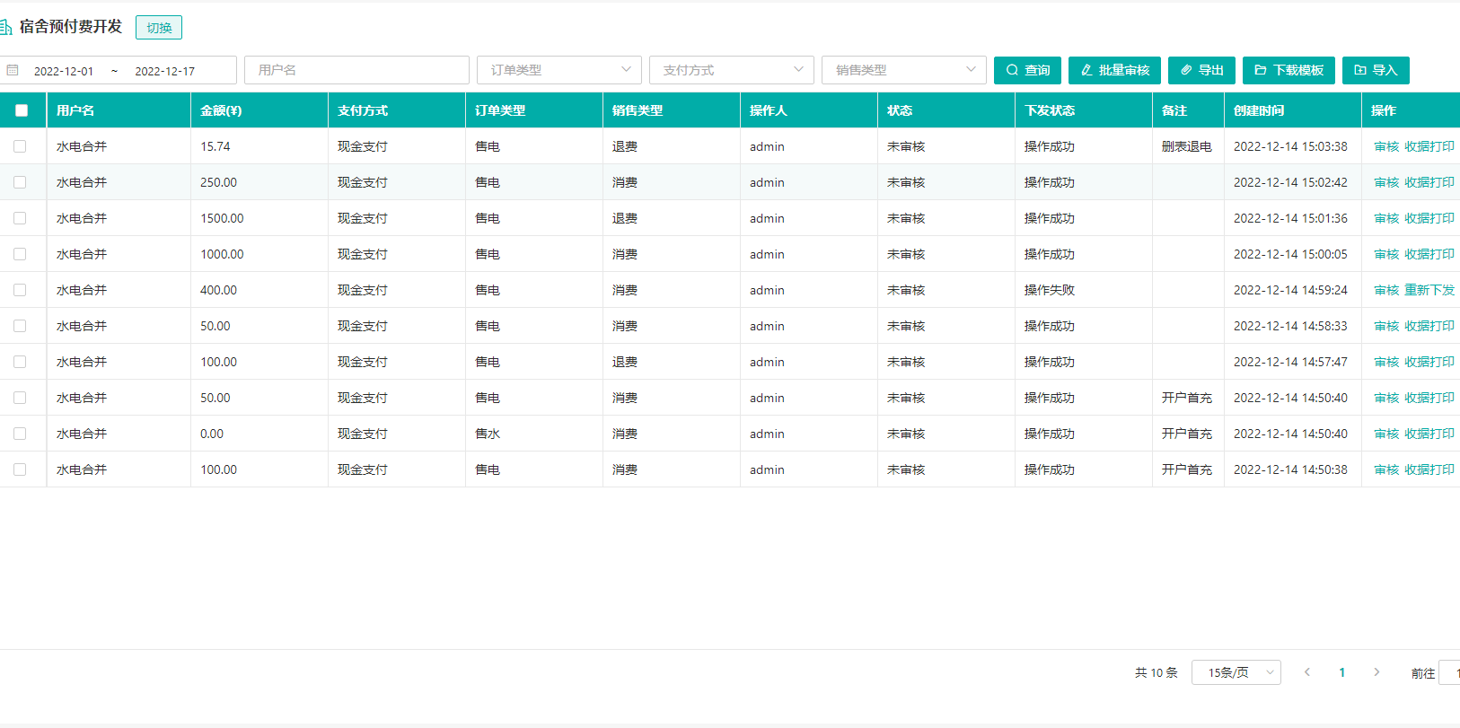Click the 删表退电 remark cell

(x=1187, y=146)
